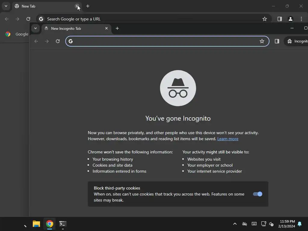Select the New Incognito Tab
The image size is (308, 231).
click(x=76, y=29)
